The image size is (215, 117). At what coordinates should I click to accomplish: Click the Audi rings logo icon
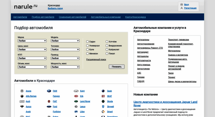[x=22, y=102]
